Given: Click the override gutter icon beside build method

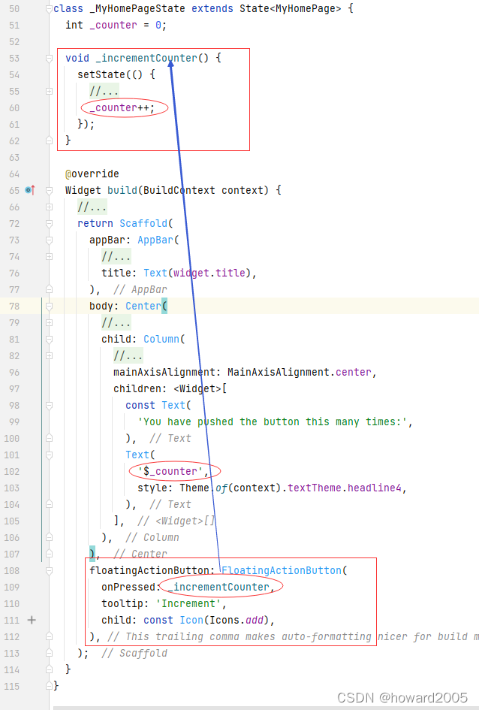Looking at the screenshot, I should [x=30, y=190].
